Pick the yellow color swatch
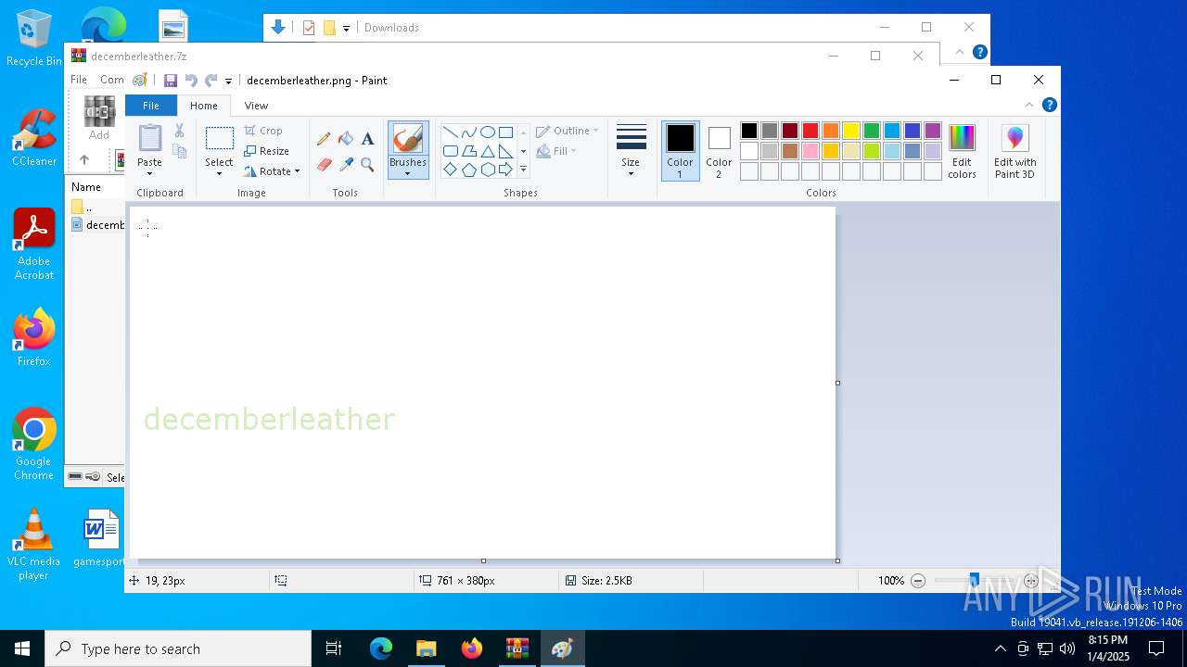Viewport: 1187px width, 667px height. tap(851, 131)
